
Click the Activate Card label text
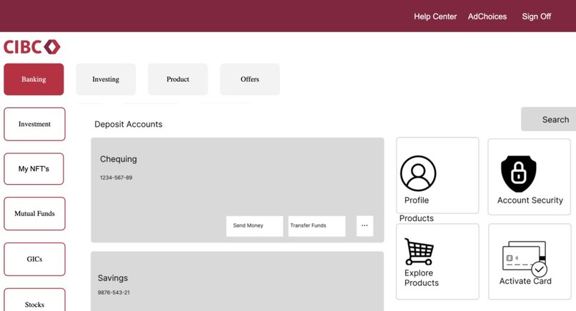(x=525, y=281)
